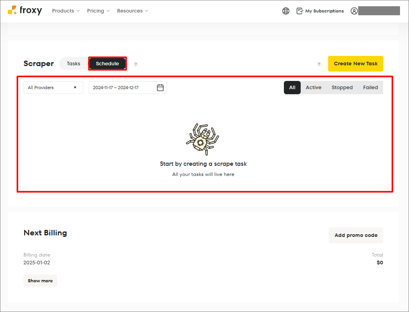Click 'All your tasks will live here' text
Screen dimensions: 409x312
203,174
